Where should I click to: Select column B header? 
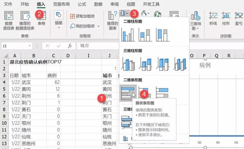(34, 55)
